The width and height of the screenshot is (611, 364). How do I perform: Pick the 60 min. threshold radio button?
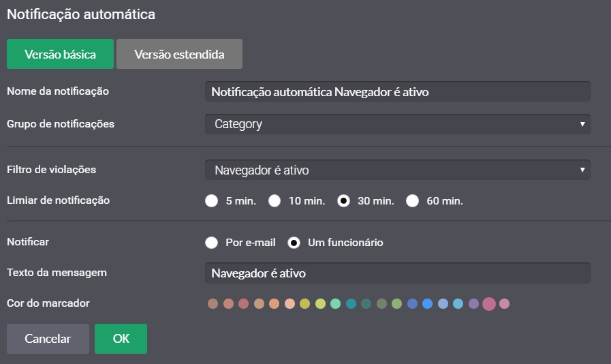(x=412, y=201)
